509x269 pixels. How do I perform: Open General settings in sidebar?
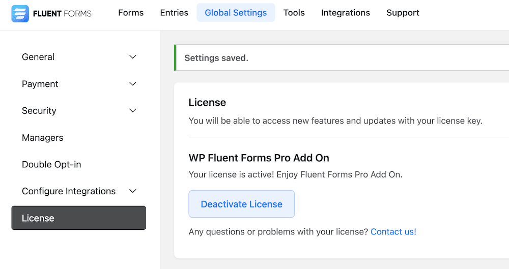tap(38, 57)
